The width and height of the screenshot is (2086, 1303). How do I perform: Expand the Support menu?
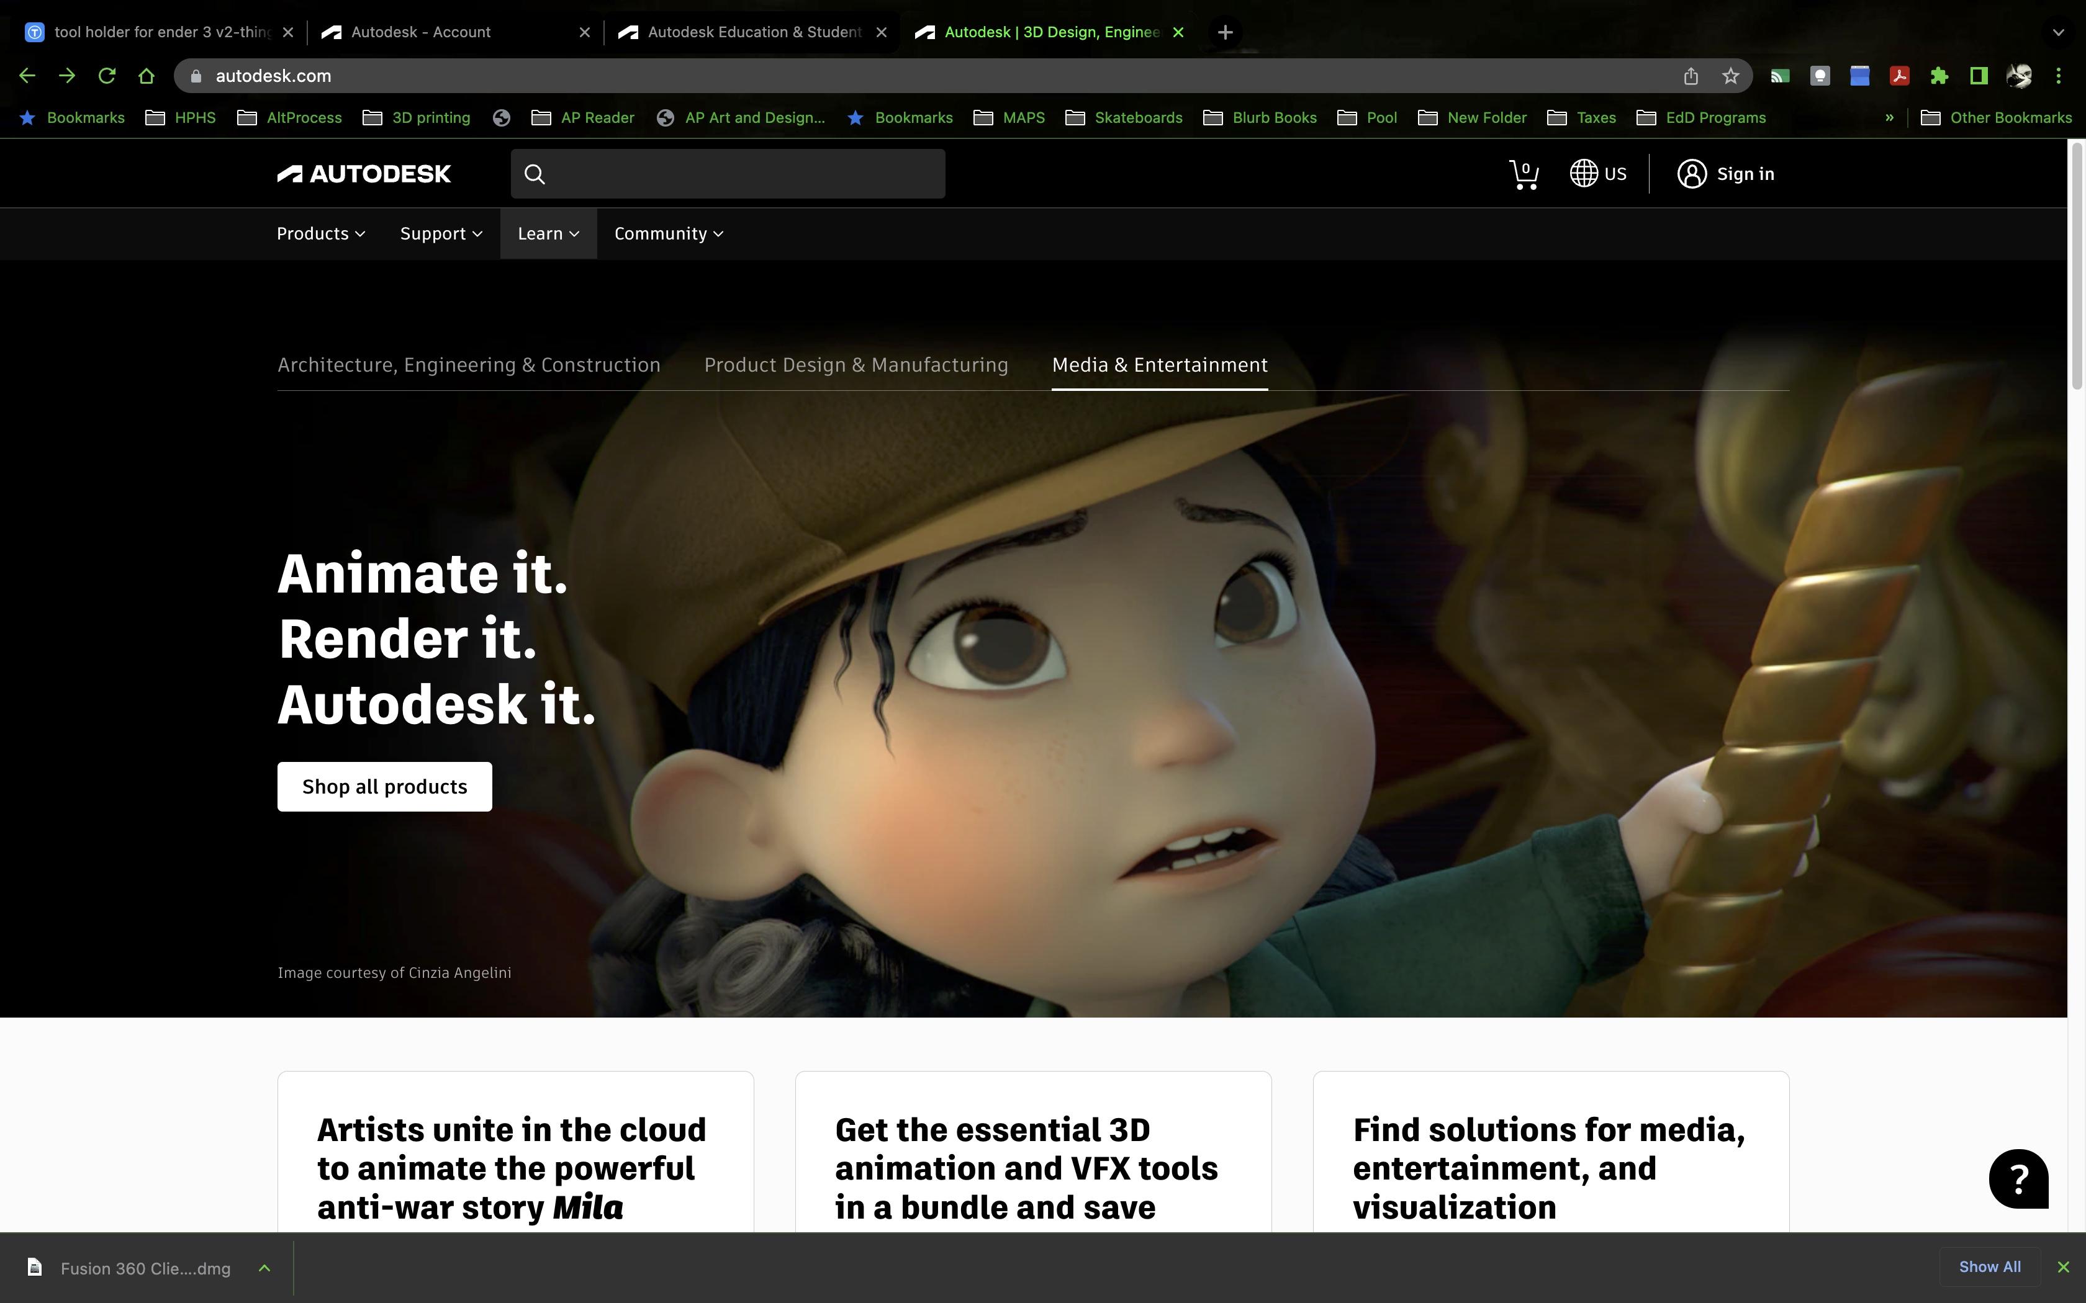[x=440, y=233]
